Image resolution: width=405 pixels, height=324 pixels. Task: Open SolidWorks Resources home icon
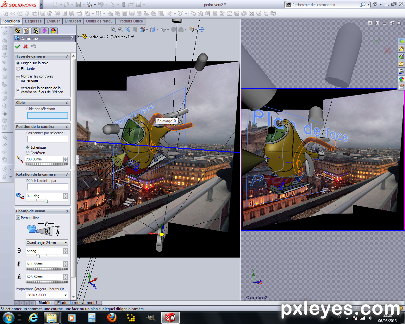pos(401,49)
